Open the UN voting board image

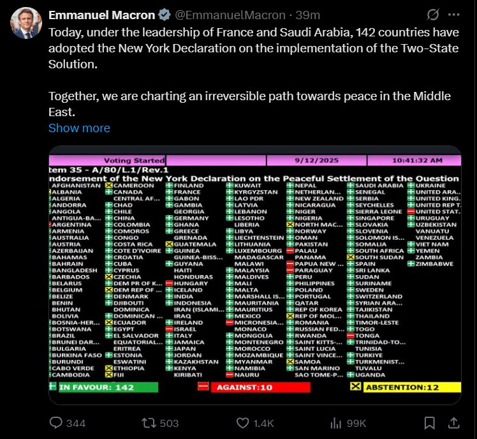254,274
